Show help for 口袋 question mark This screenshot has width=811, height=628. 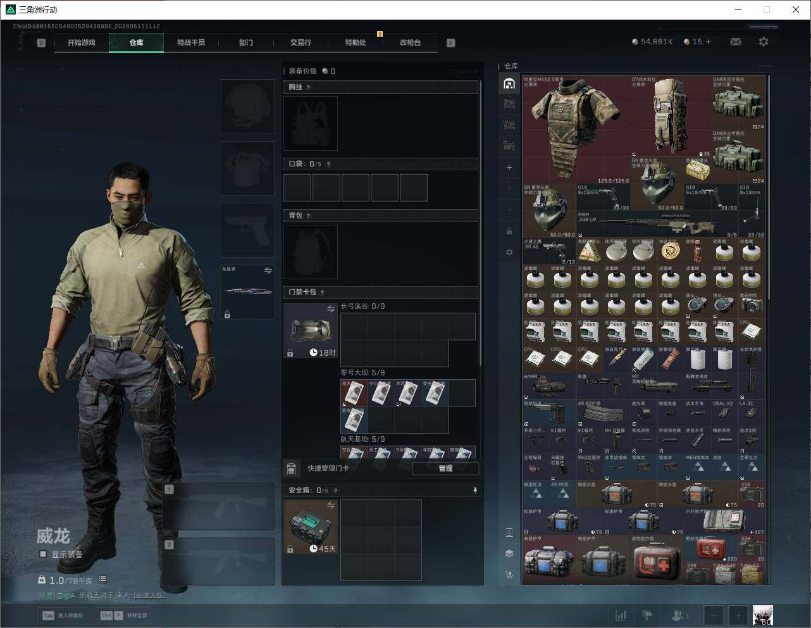point(328,164)
